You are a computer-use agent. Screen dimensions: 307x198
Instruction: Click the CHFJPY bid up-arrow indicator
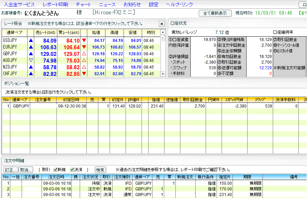[31, 74]
